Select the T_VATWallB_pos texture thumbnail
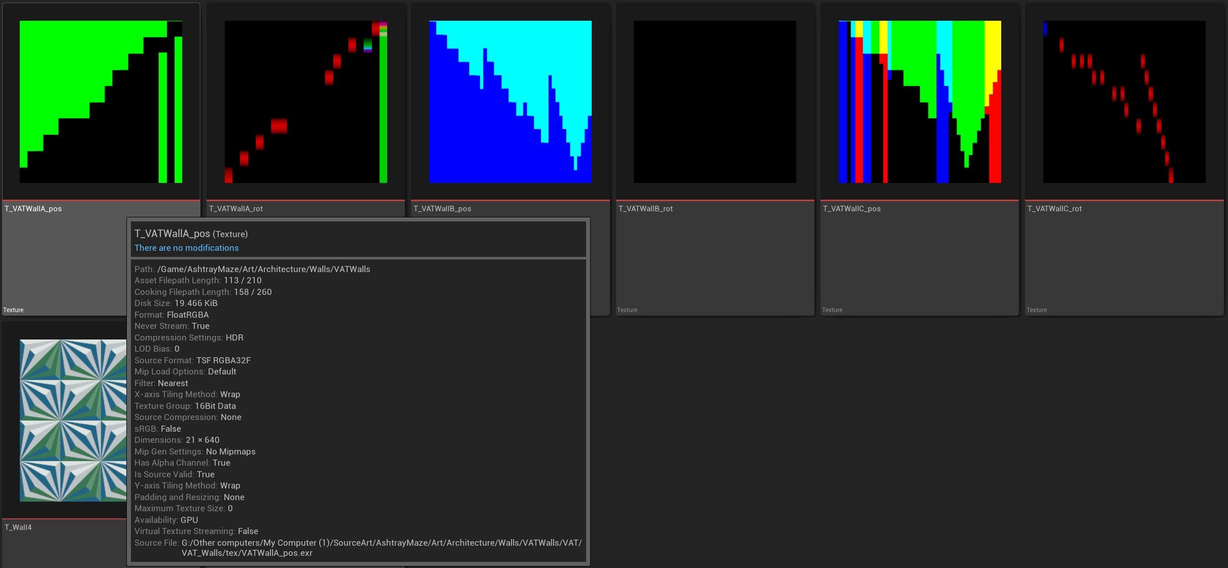The image size is (1228, 568). tap(510, 102)
